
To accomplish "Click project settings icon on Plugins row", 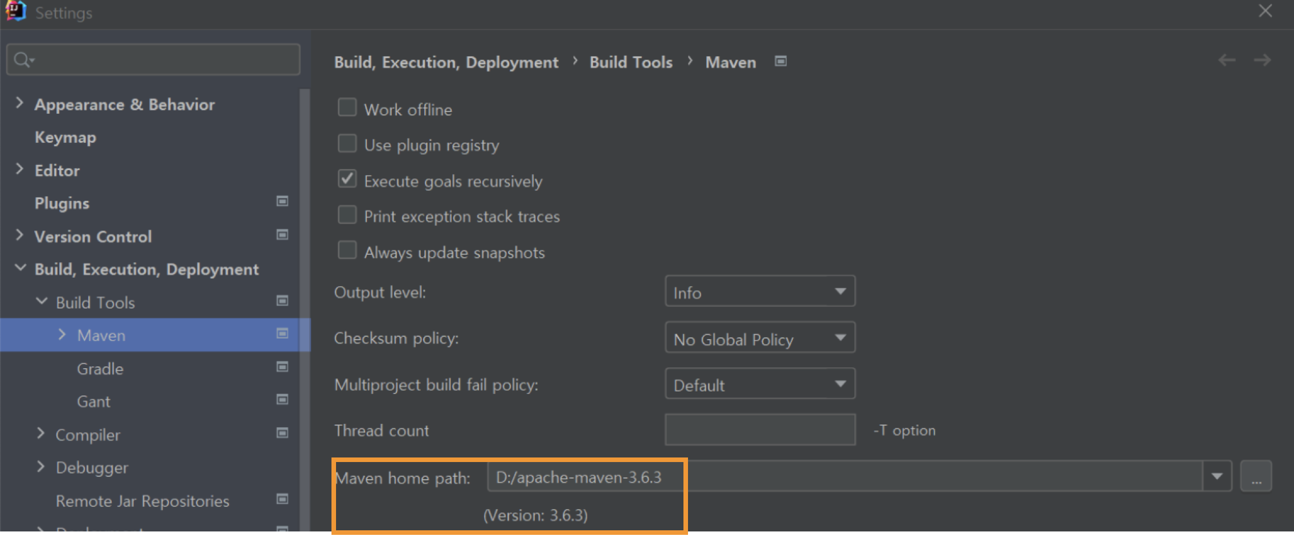I will 282,201.
